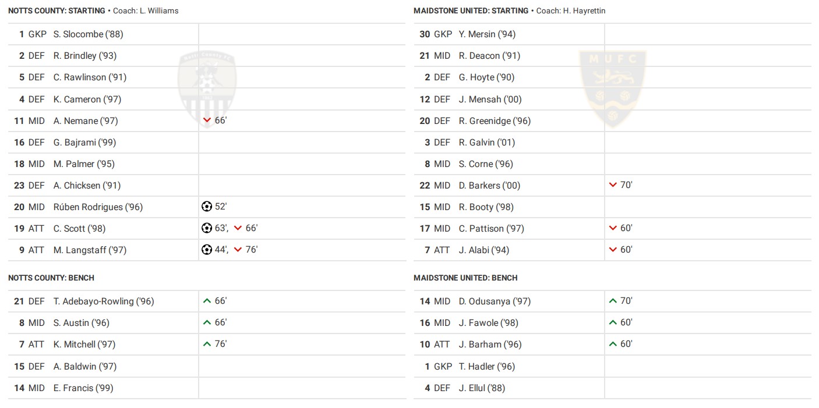Click the green sub-on arrow for K. Mitchell
The width and height of the screenshot is (819, 408).
(207, 344)
